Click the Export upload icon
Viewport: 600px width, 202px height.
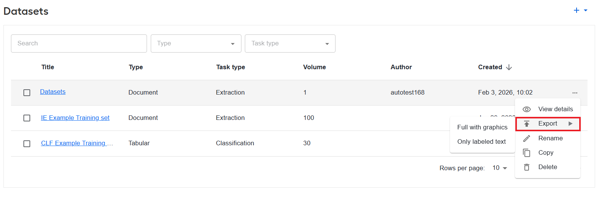[527, 124]
